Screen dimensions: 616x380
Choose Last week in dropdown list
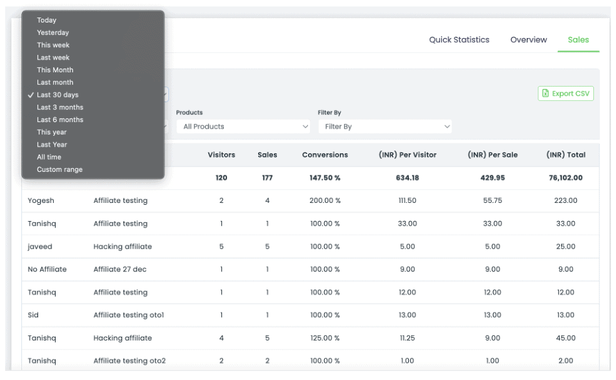[x=53, y=58]
